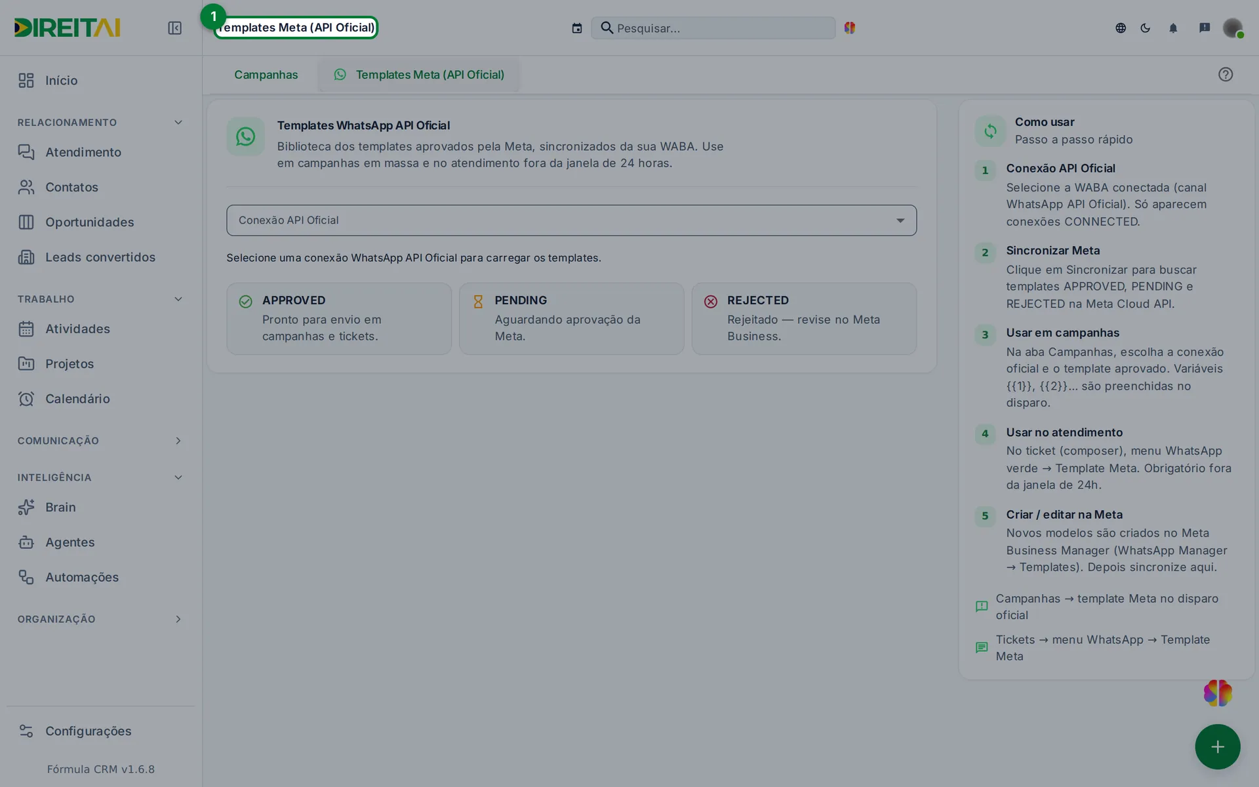Click into the Pesquisar search field
Viewport: 1259px width, 787px height.
click(713, 28)
